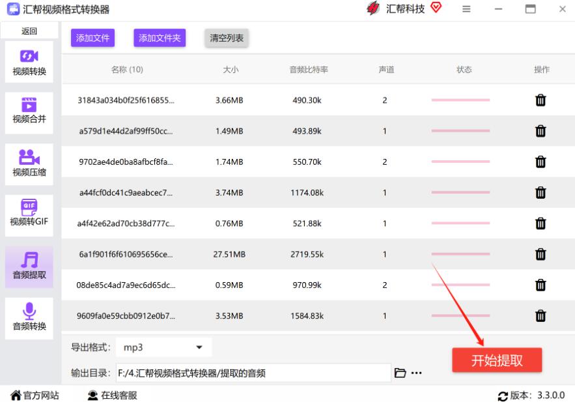Click the 3.66MB size cell
575x402 pixels.
pos(229,100)
